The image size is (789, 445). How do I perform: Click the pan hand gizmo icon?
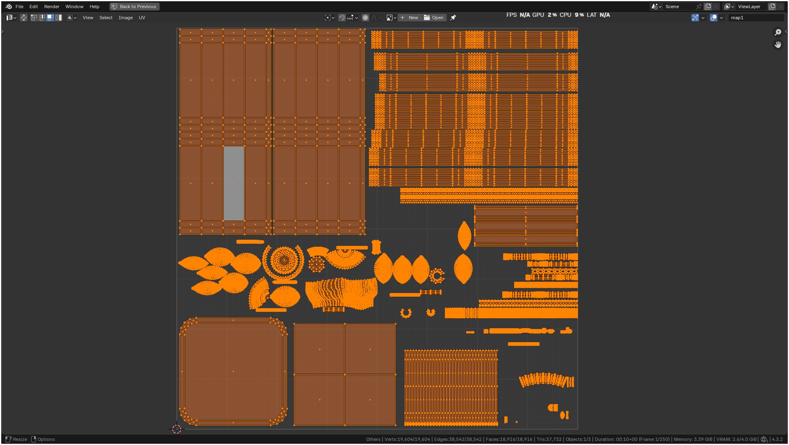778,45
